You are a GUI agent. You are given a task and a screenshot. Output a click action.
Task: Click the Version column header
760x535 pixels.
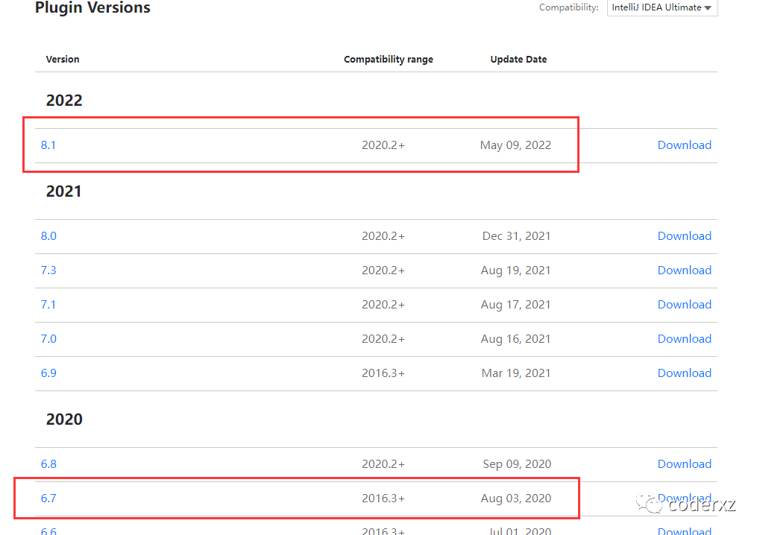click(63, 59)
